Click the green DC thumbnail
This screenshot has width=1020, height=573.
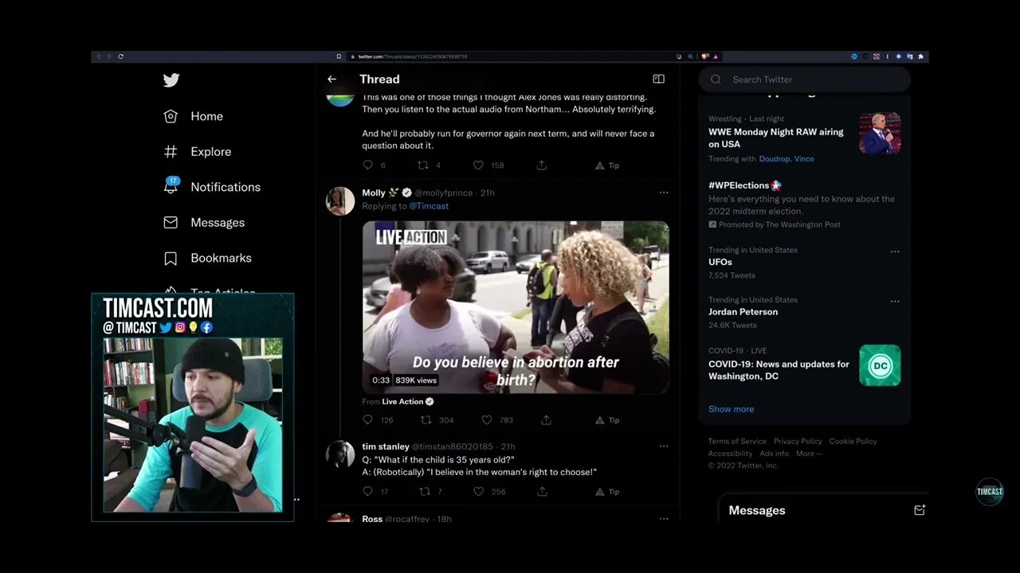(x=880, y=365)
